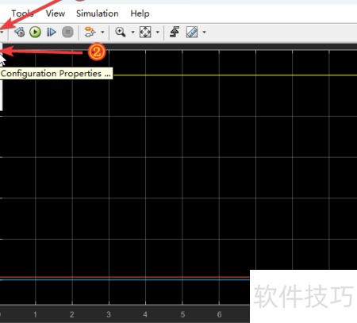This screenshot has width=357, height=323.
Task: Open the View menu
Action: [56, 13]
